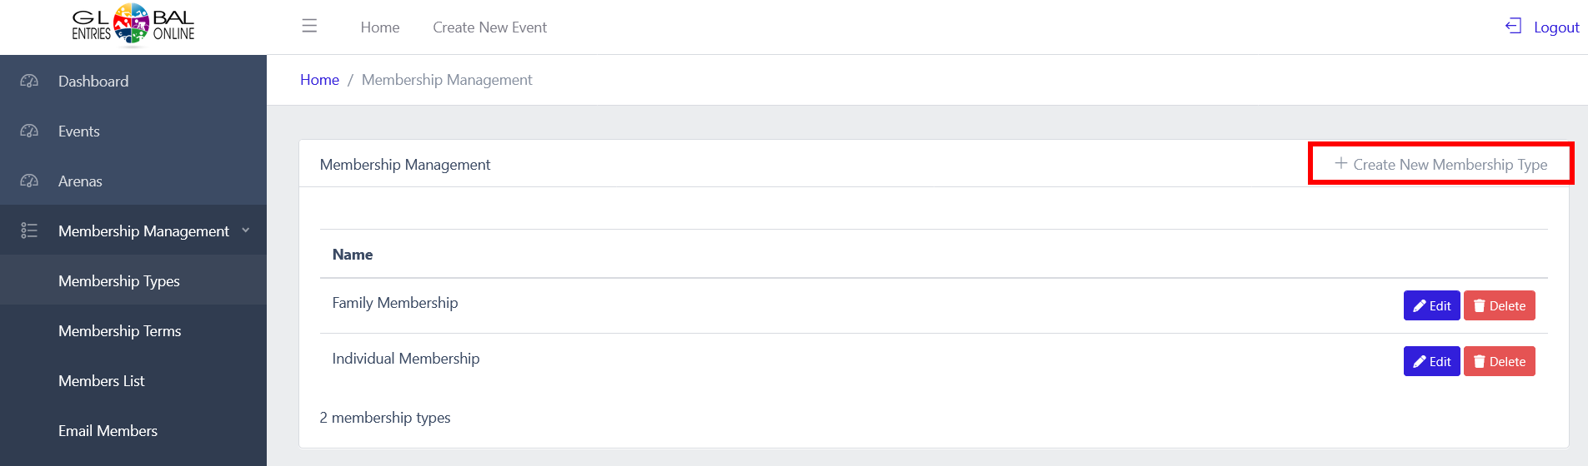Edit the Individual Membership type
This screenshot has height=466, width=1588.
coord(1431,361)
